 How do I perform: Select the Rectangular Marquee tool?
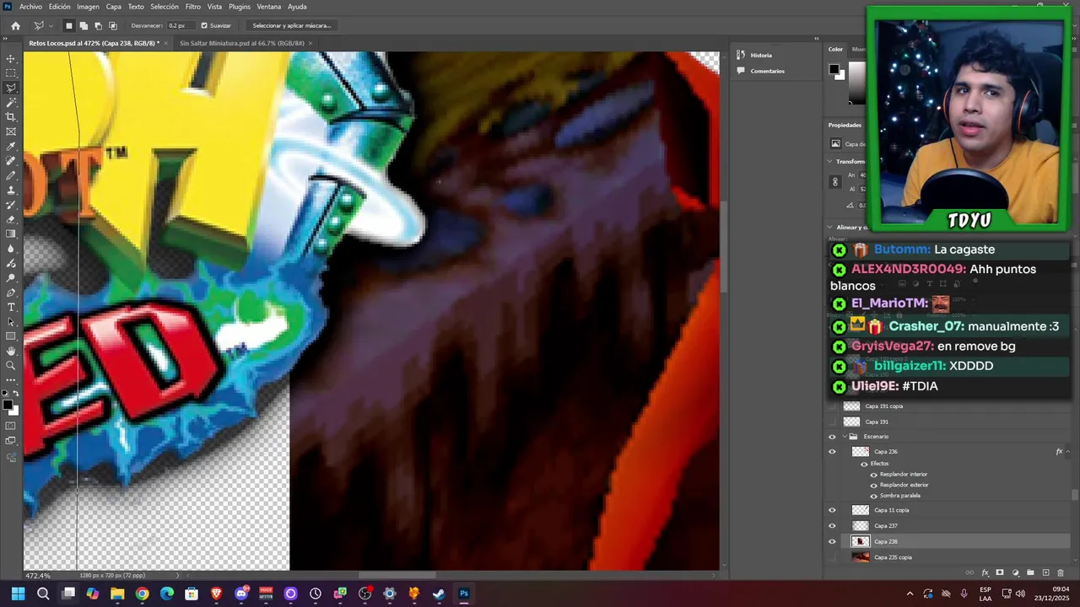tap(11, 73)
